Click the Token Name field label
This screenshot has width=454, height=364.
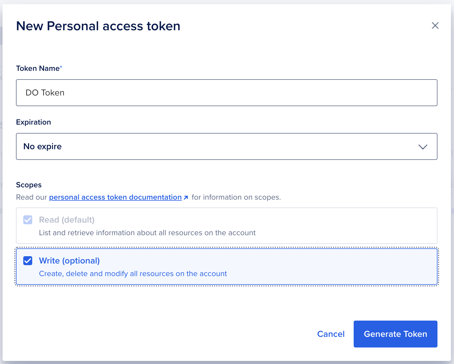pos(38,69)
